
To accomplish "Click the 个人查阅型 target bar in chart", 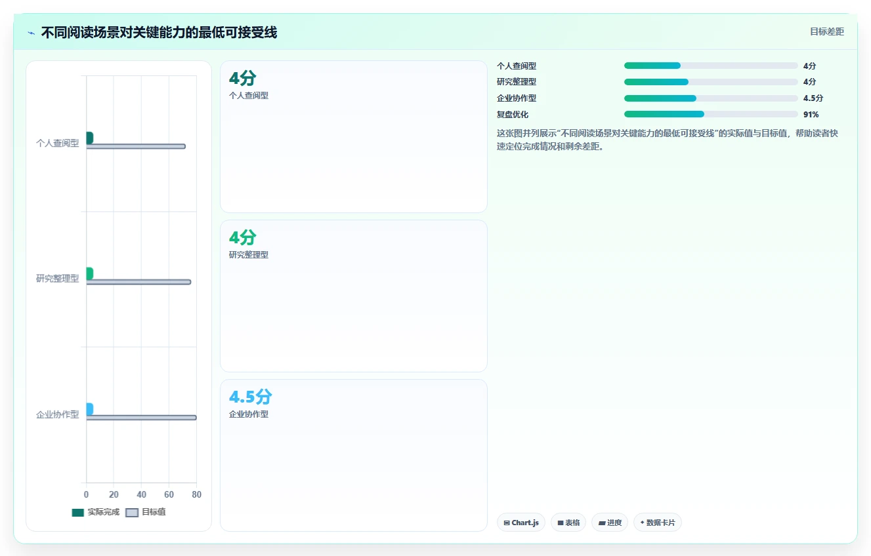I will click(x=136, y=146).
